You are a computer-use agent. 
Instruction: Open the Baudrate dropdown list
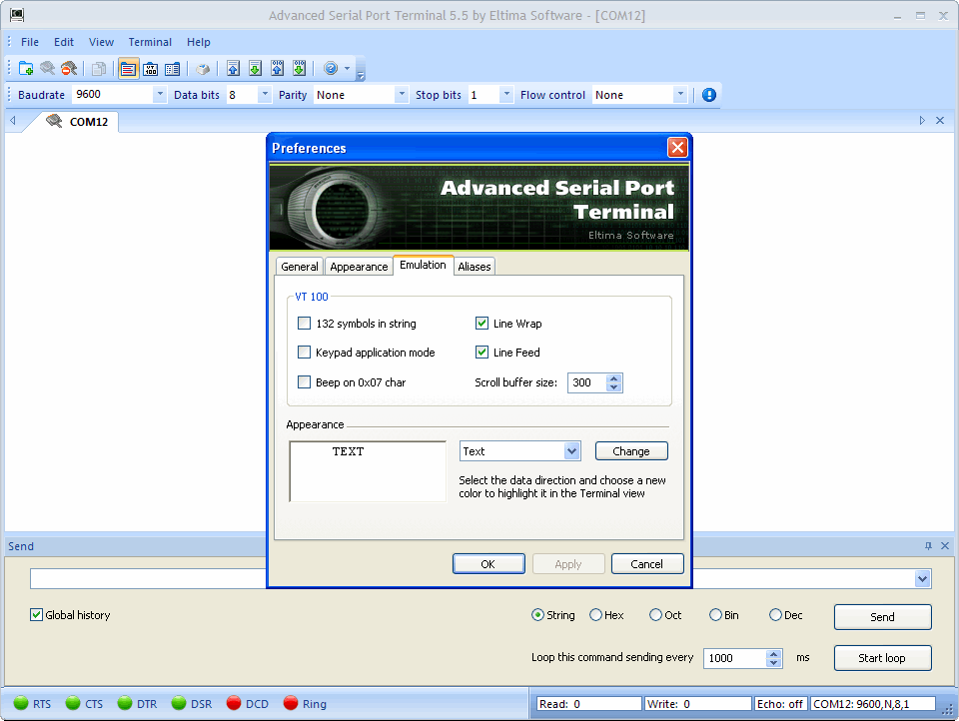(158, 94)
